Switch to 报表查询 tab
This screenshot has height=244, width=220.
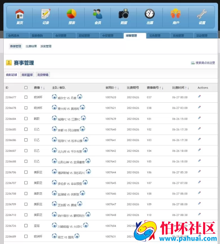pyautogui.click(x=41, y=36)
